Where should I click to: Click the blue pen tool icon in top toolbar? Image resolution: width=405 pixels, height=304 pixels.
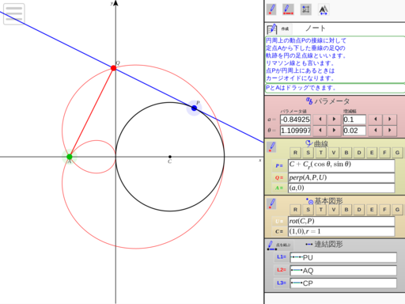(271, 9)
